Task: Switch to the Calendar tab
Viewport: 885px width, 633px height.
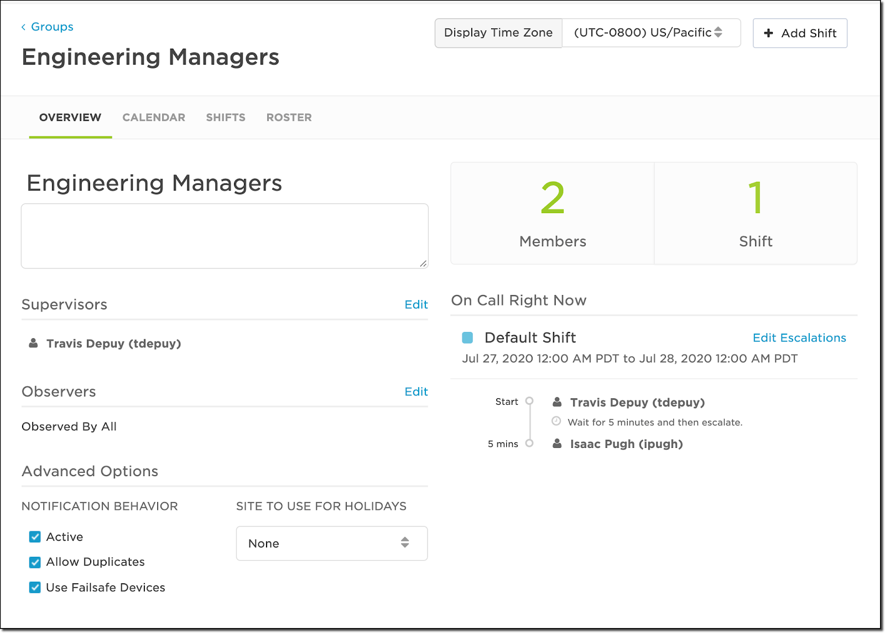Action: point(154,118)
